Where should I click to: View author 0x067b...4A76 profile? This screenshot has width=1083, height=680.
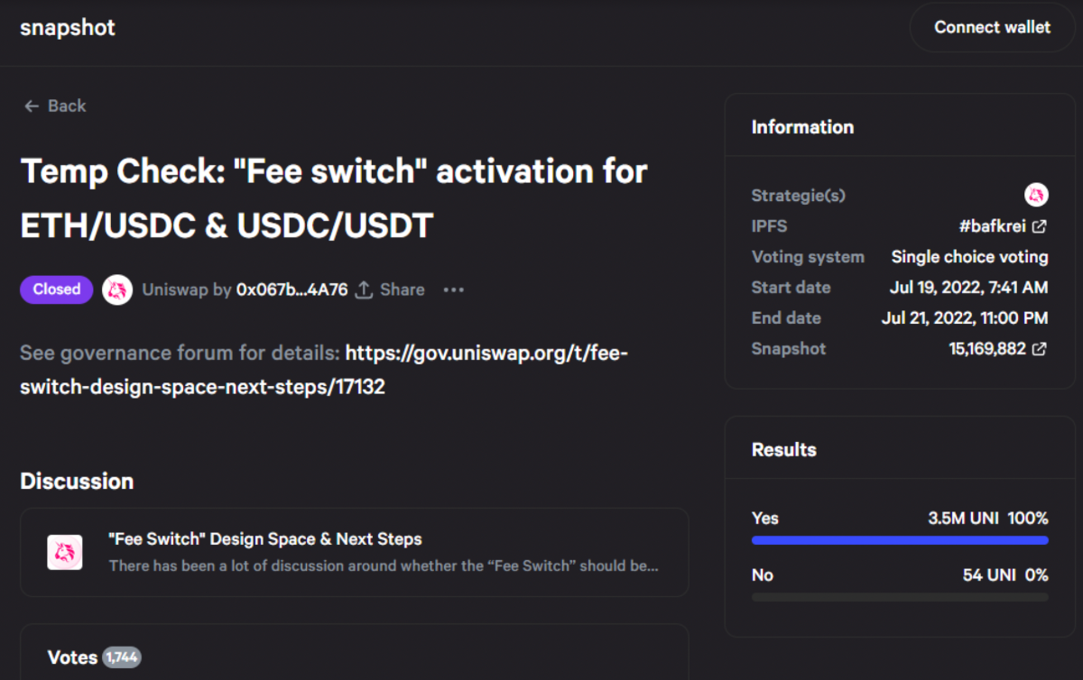click(292, 289)
